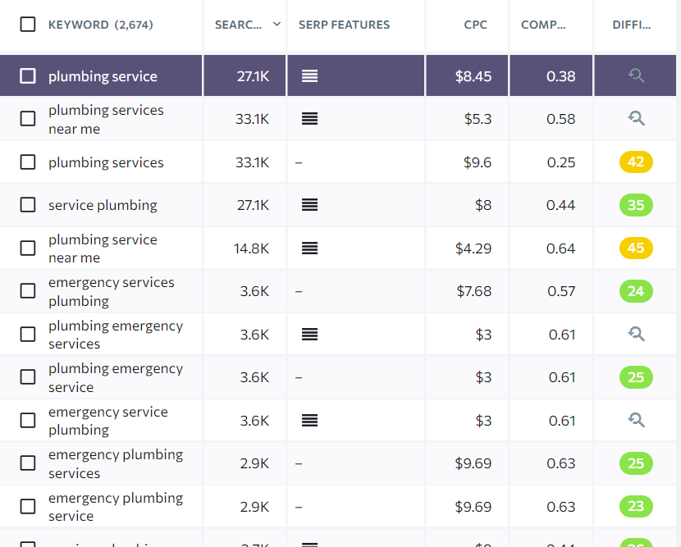
Task: Sort by Difficulty column header
Action: (632, 25)
